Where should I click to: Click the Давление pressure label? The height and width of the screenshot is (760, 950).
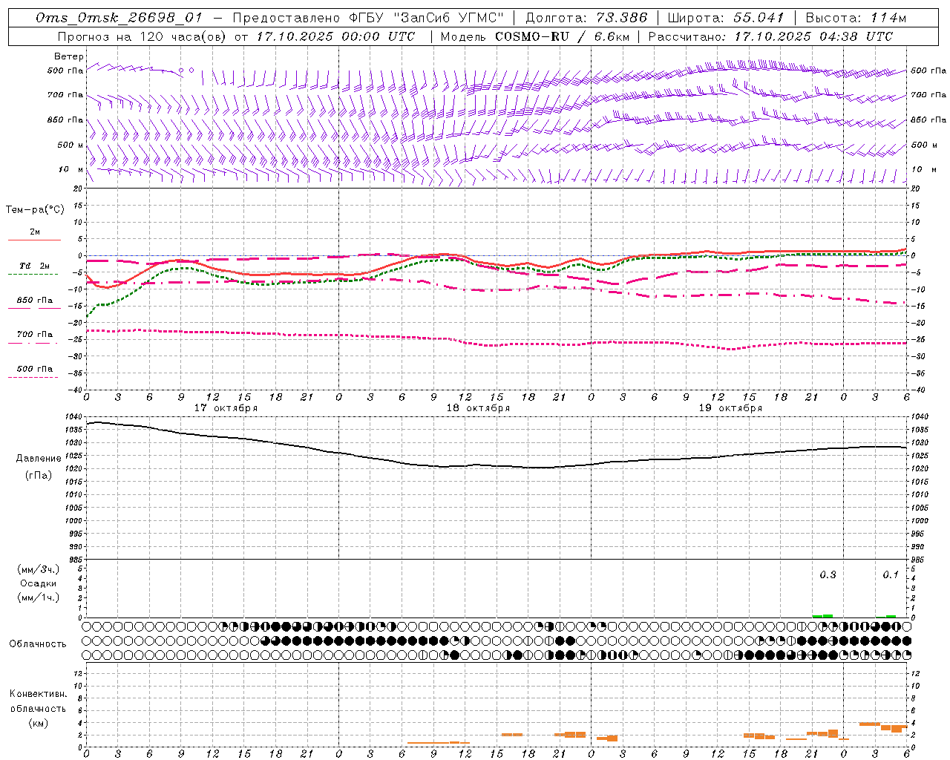pyautogui.click(x=39, y=459)
